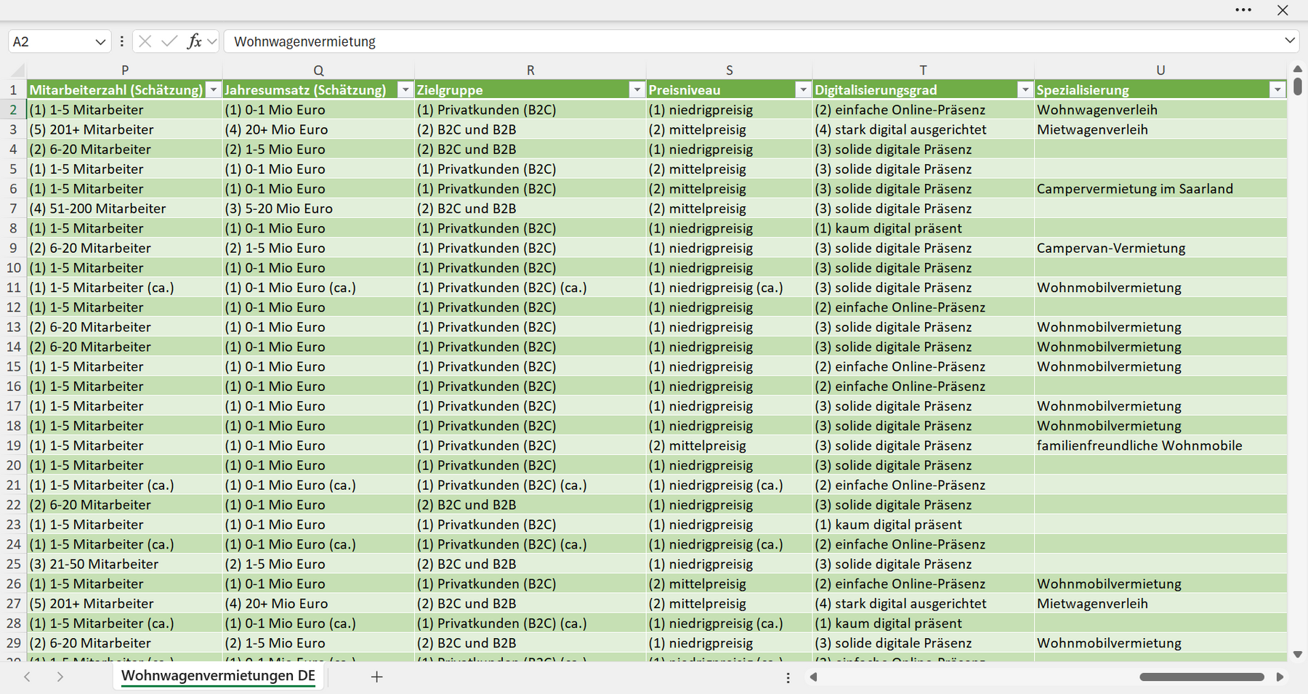Select row 2 header

pos(14,110)
